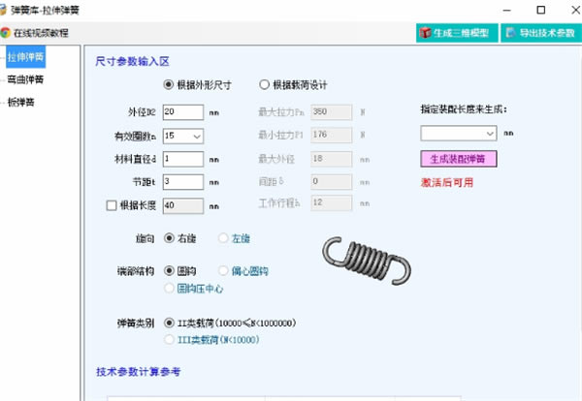Screen dimensions: 582x401
Task: Click the 最大拉力Pn field
Action: (x=332, y=112)
